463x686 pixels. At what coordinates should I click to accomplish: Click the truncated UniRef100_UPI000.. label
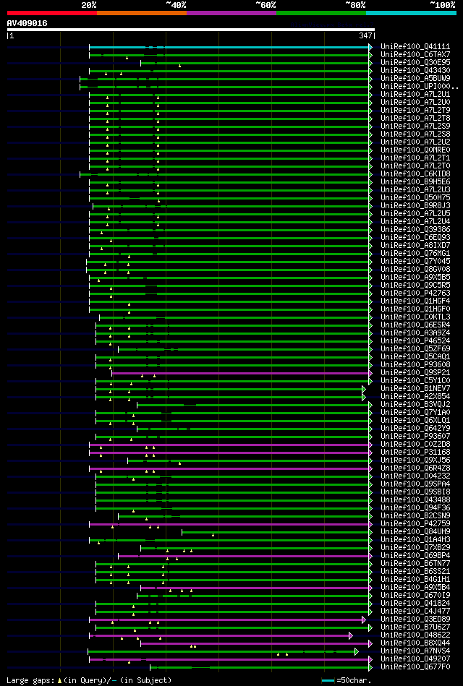tap(420, 87)
